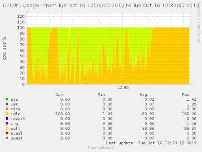The width and height of the screenshot is (202, 152).
Task: Click the red steal legend swatch
Action: click(7, 133)
